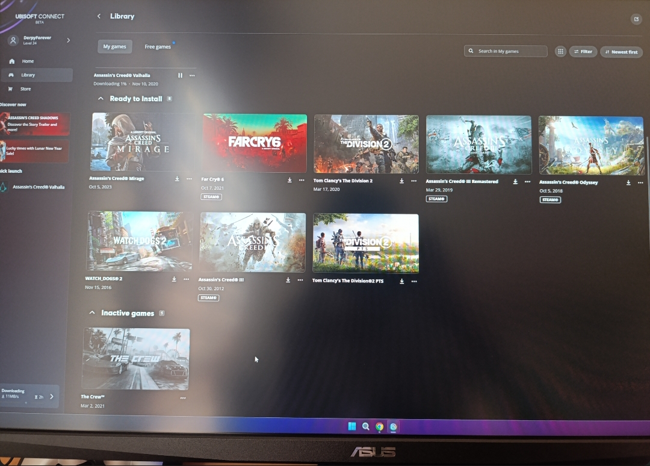The image size is (650, 466).
Task: Open Google Chrome from the taskbar
Action: (379, 427)
